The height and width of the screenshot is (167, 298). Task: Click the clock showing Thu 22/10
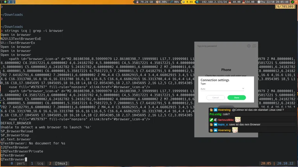[272, 2]
